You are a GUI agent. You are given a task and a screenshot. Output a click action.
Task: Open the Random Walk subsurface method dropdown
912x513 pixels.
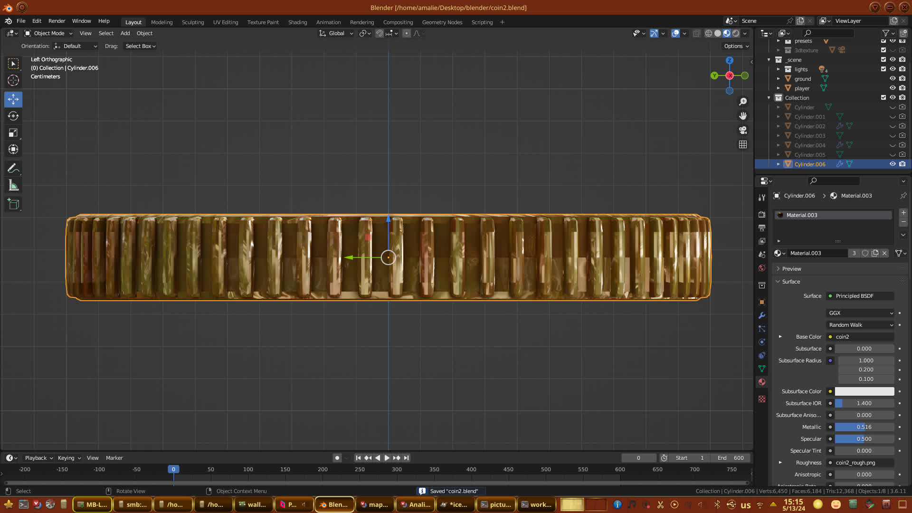[x=860, y=325]
